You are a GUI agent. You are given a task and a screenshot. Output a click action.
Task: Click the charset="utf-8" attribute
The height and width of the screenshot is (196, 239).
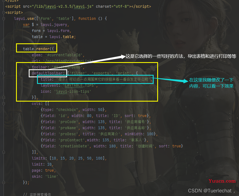tap(112, 6)
